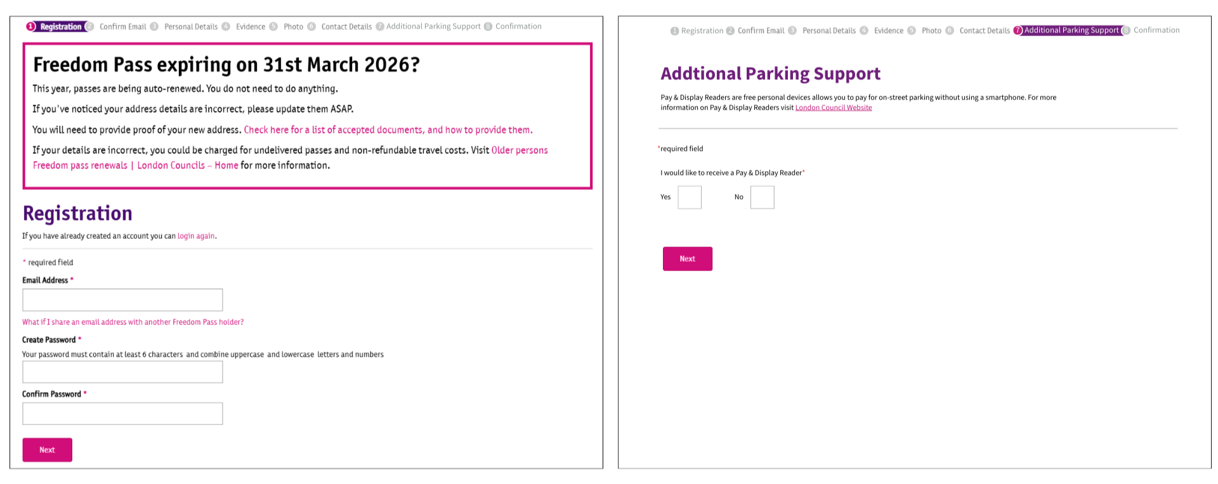Tick the Yes checkbox for Pay & Display Reader
1218x484 pixels.
click(x=690, y=198)
